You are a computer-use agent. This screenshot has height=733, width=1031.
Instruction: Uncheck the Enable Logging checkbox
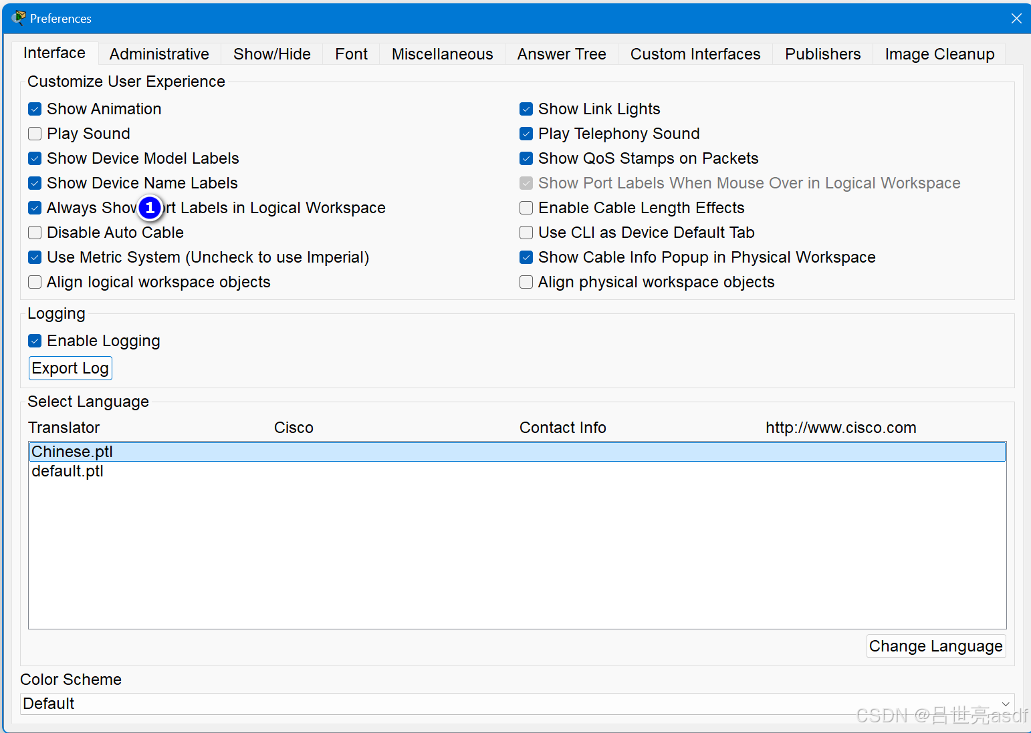click(x=35, y=341)
